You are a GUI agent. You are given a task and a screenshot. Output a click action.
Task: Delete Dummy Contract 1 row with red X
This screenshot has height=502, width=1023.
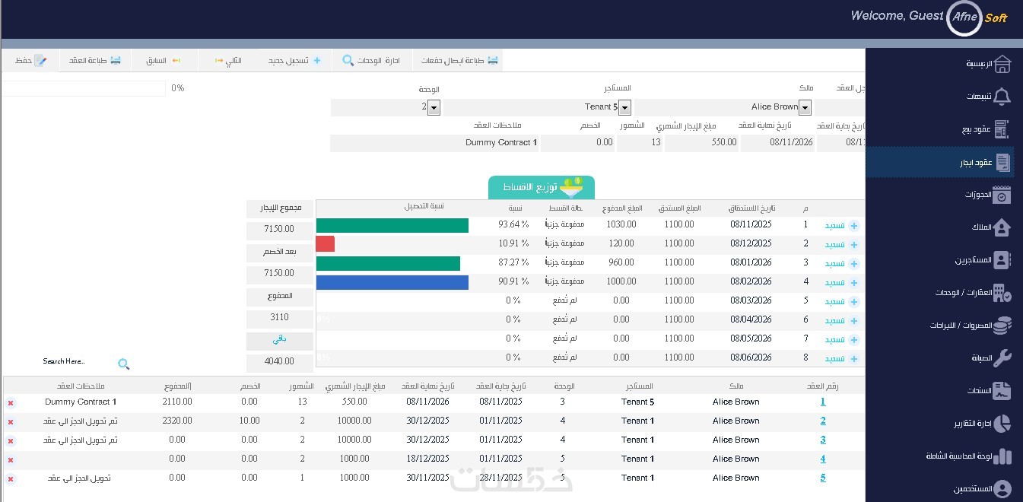tap(11, 402)
